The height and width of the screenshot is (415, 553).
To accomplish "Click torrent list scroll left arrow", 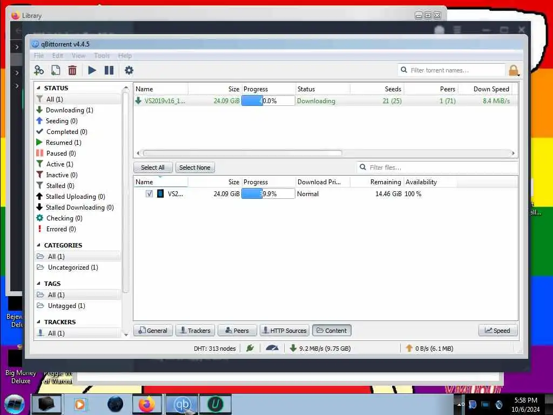I will pos(138,153).
